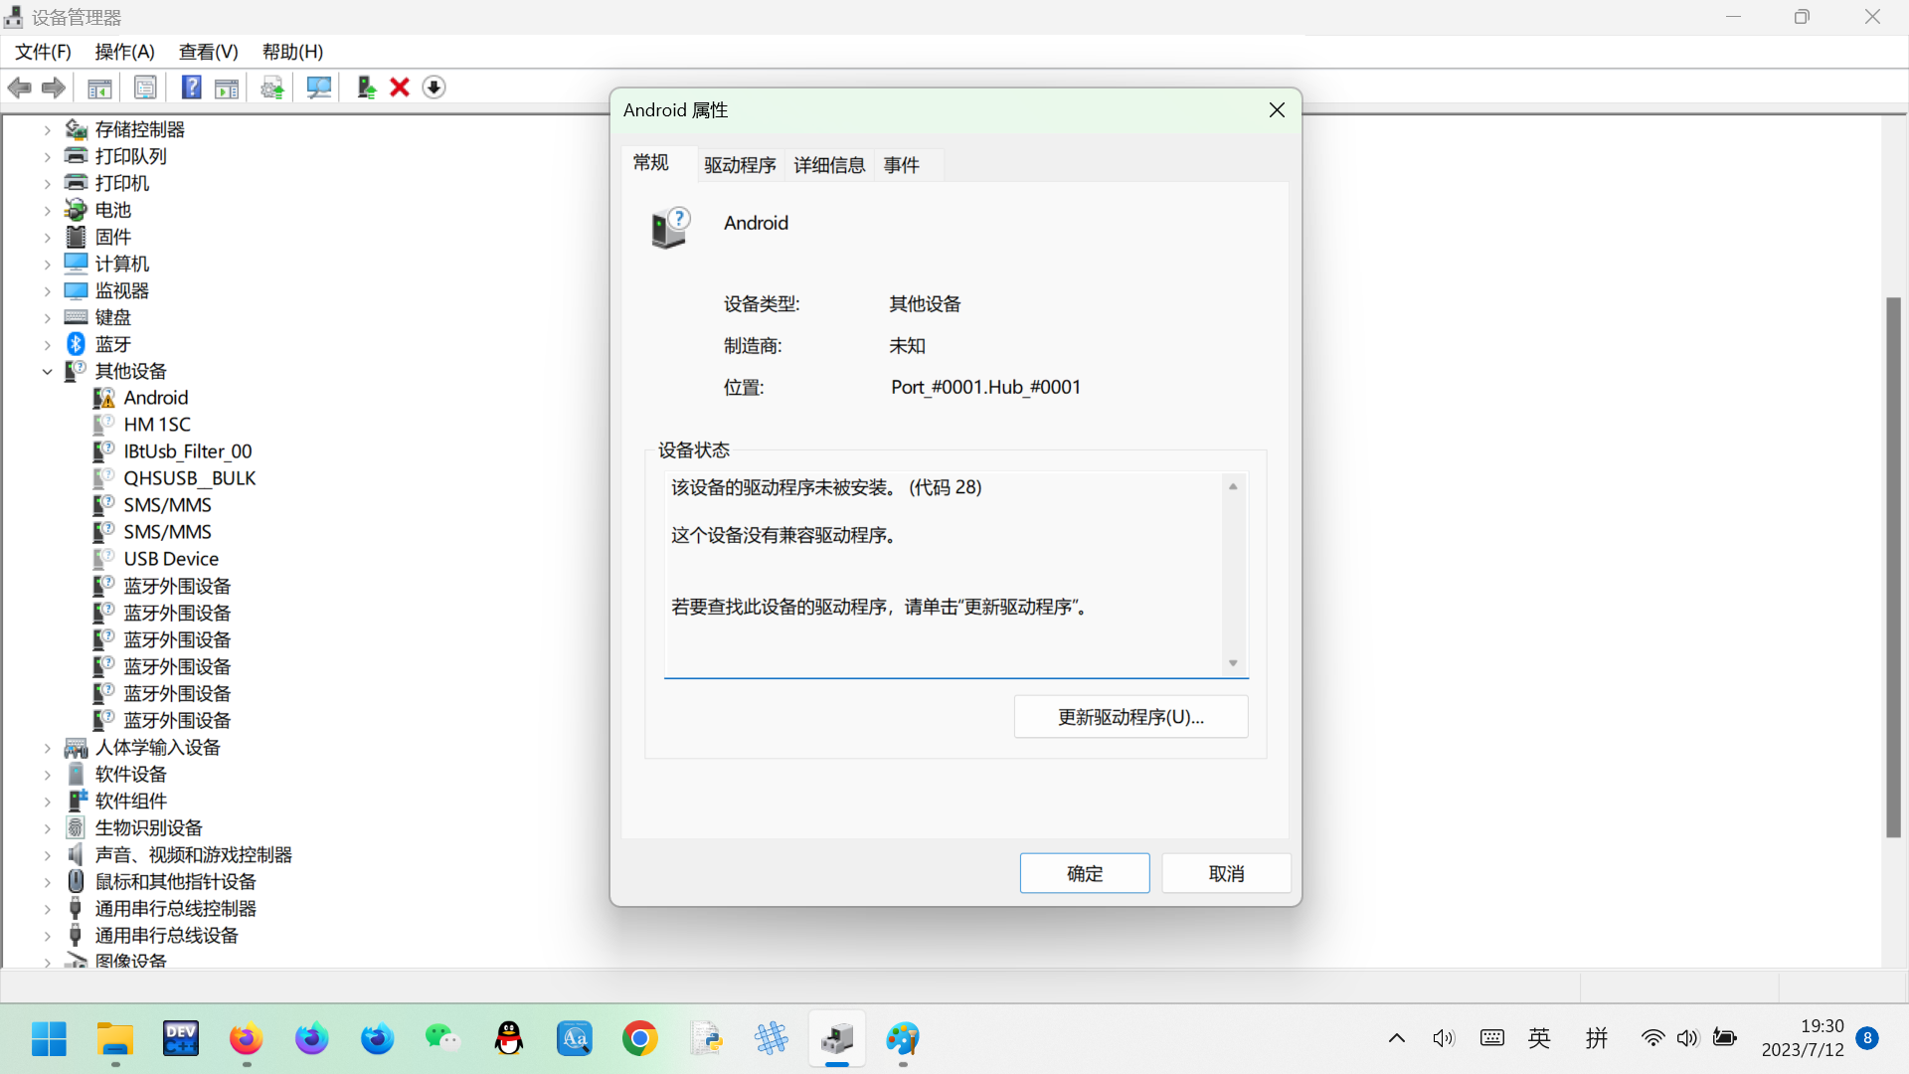Open Dev-C++ from the taskbar
Screen dimensions: 1909x1074
[181, 1039]
